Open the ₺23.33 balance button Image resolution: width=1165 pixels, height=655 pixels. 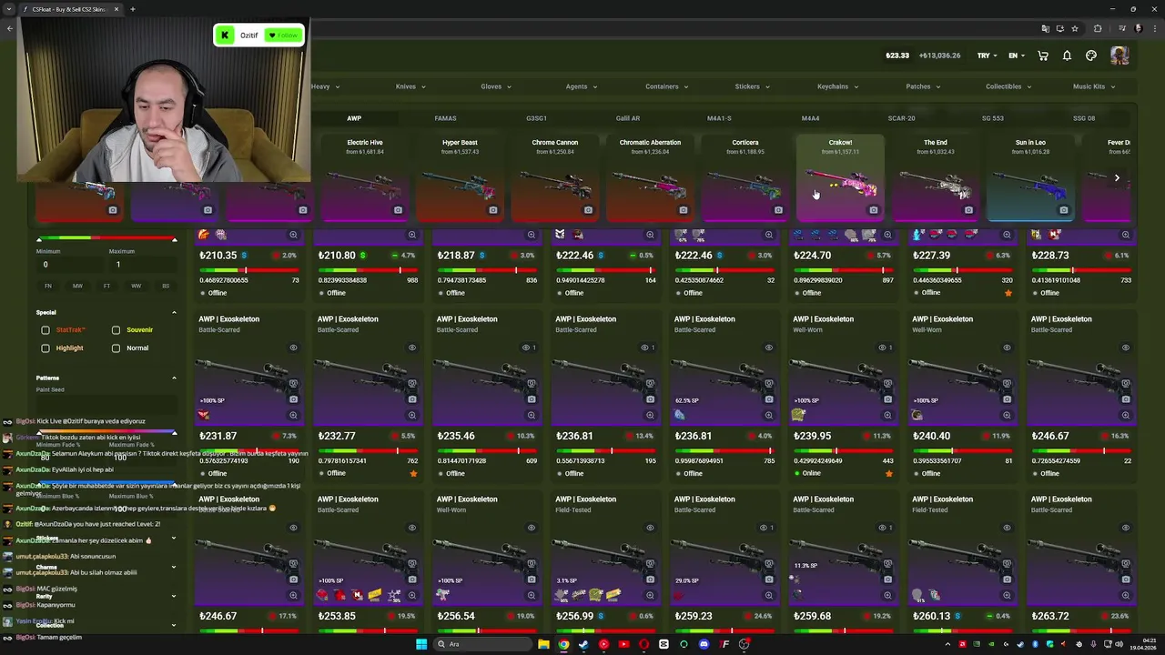pyautogui.click(x=897, y=55)
